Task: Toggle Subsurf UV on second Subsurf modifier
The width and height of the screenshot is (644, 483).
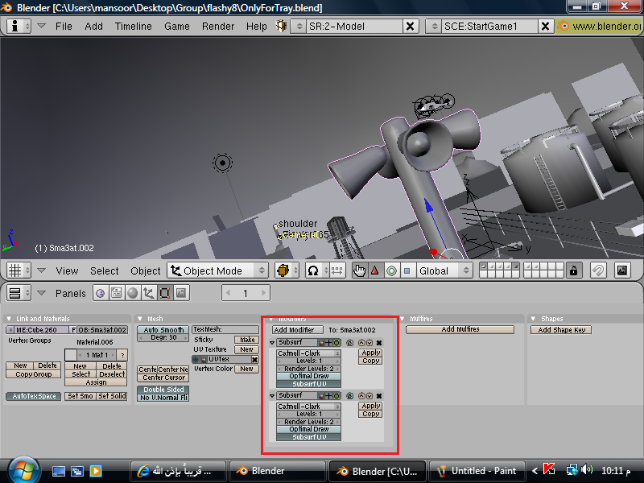Action: (x=309, y=437)
